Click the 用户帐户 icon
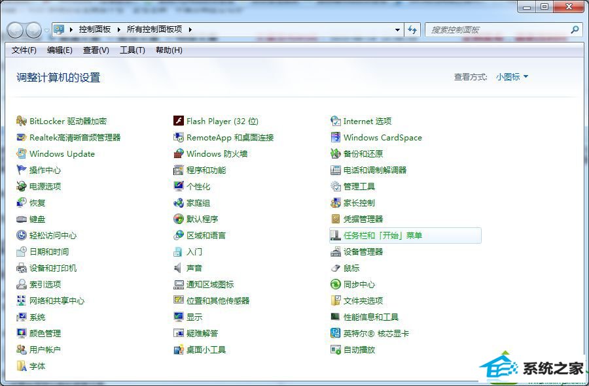The width and height of the screenshot is (589, 386). pos(22,349)
